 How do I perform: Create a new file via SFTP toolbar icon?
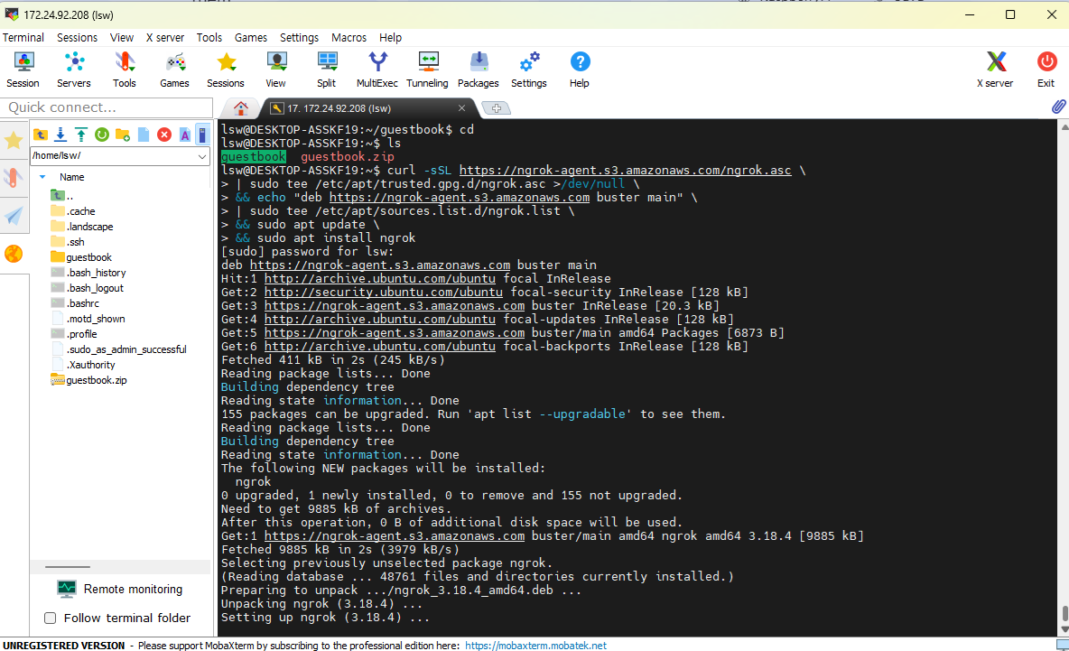144,135
